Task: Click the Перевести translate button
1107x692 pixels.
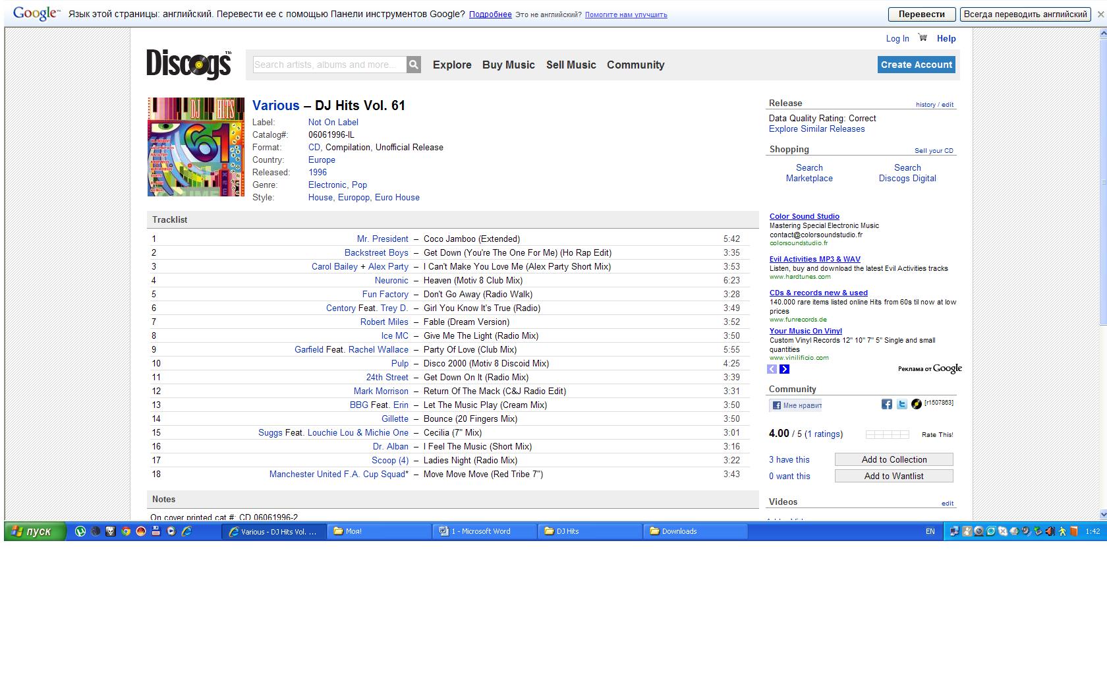Action: (x=921, y=14)
